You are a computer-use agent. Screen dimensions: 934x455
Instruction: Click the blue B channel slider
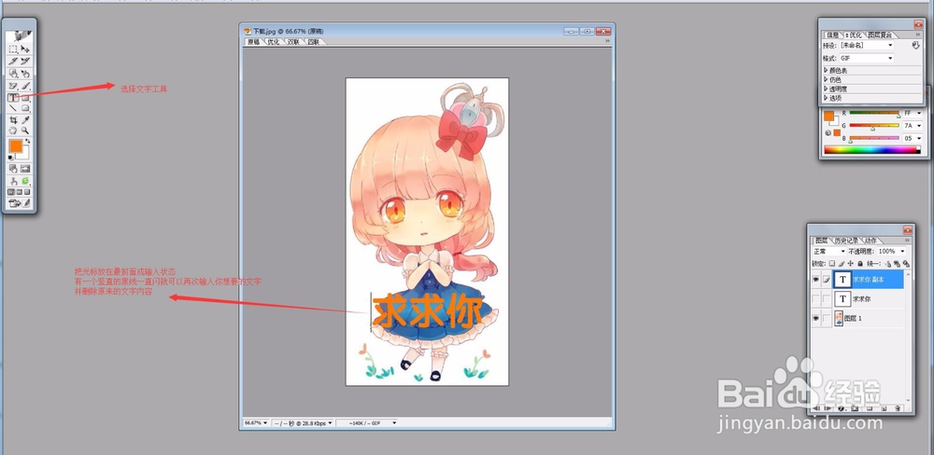point(874,138)
